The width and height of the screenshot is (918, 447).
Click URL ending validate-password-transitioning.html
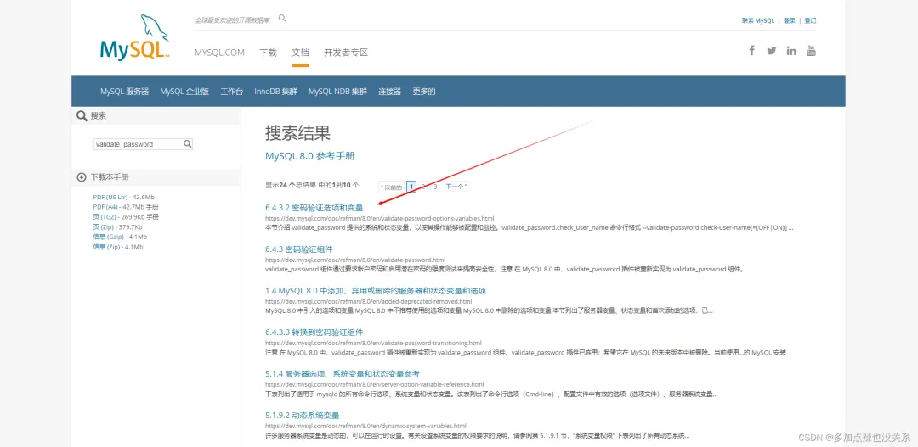point(373,343)
